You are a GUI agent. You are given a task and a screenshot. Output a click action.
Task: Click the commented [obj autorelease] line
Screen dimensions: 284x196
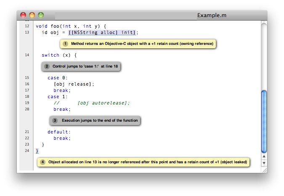[92, 103]
